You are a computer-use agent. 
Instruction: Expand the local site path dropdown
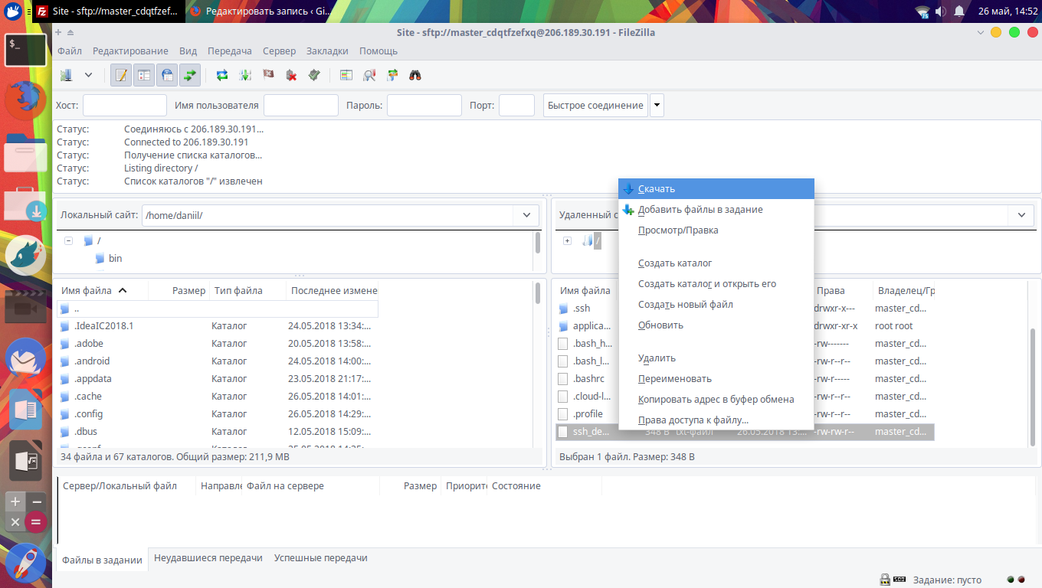[526, 215]
